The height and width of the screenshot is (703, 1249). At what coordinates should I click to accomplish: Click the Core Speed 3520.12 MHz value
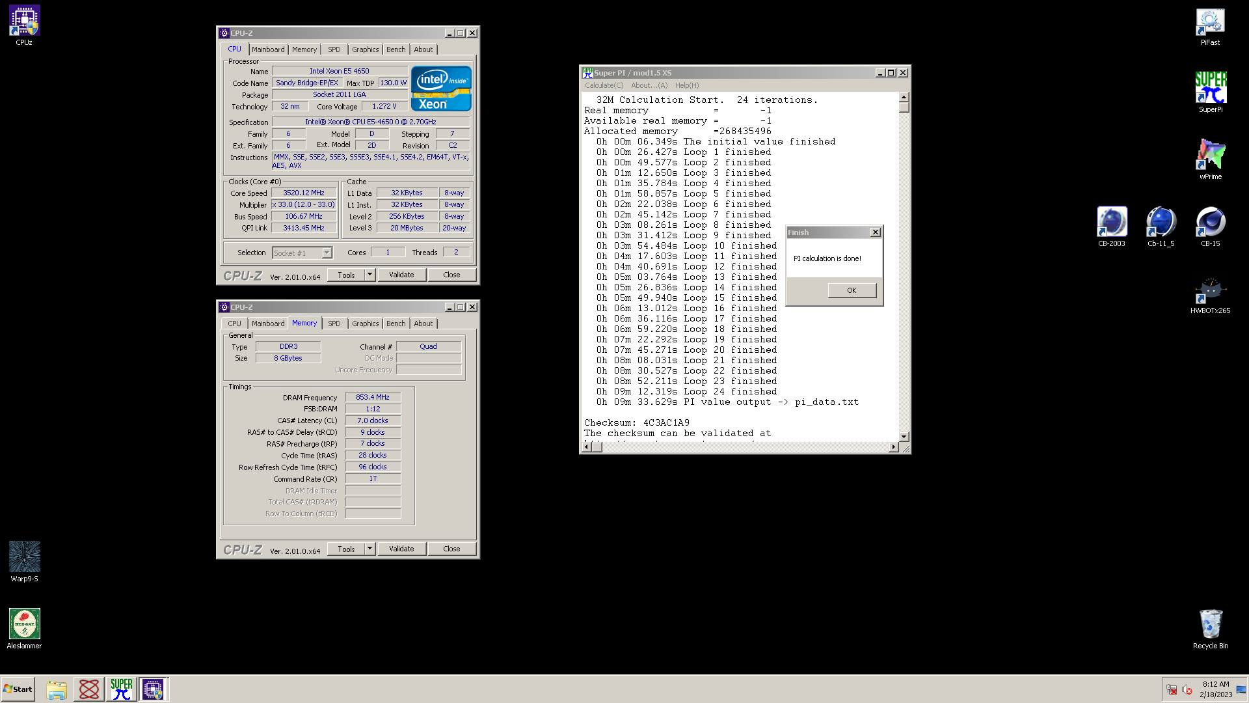[304, 193]
